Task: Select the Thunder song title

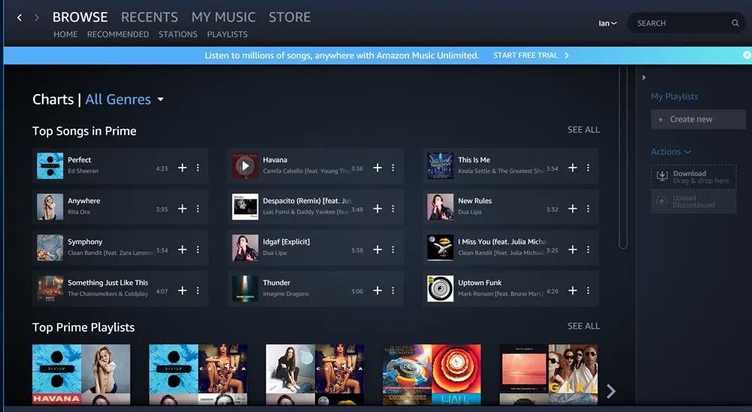Action: coord(276,283)
